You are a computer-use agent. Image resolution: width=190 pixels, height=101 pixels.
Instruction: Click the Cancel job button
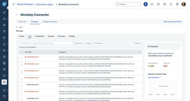click(36, 43)
